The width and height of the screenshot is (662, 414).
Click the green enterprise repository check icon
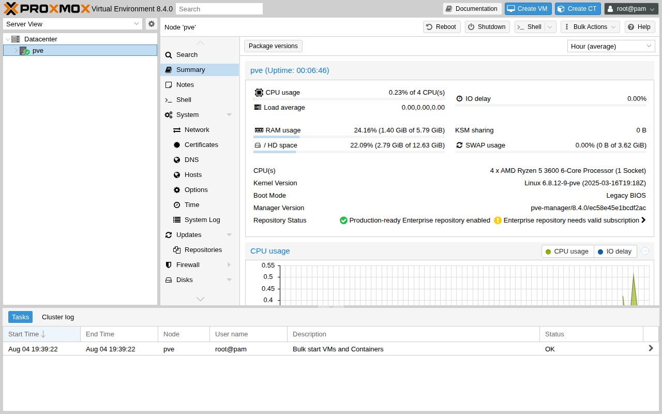343,220
